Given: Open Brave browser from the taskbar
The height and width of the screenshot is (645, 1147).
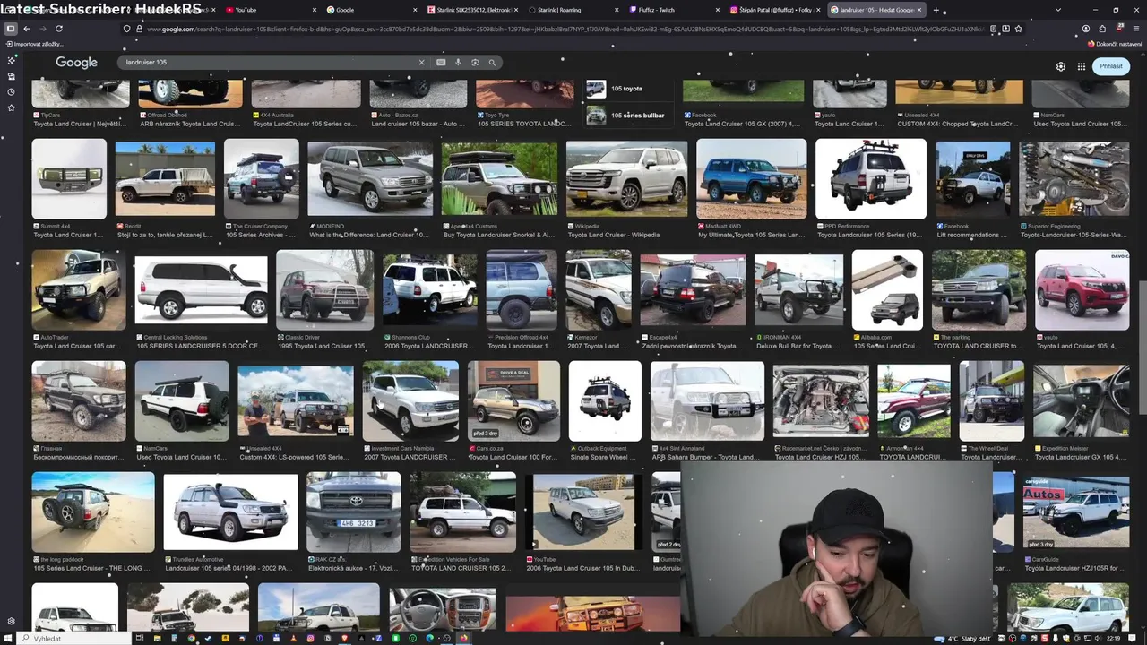Looking at the screenshot, I should point(344,639).
